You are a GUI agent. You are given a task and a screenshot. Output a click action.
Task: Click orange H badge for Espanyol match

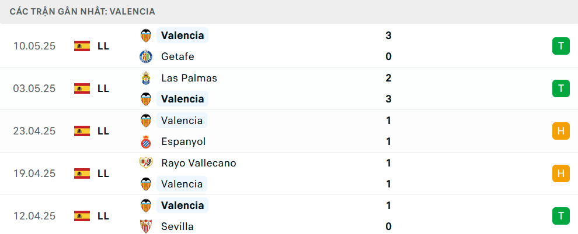point(561,131)
